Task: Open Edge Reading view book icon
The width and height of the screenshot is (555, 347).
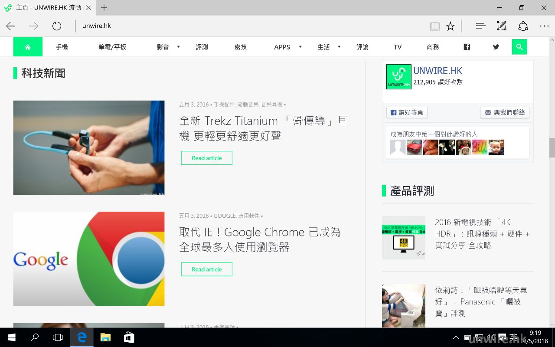Action: (434, 26)
